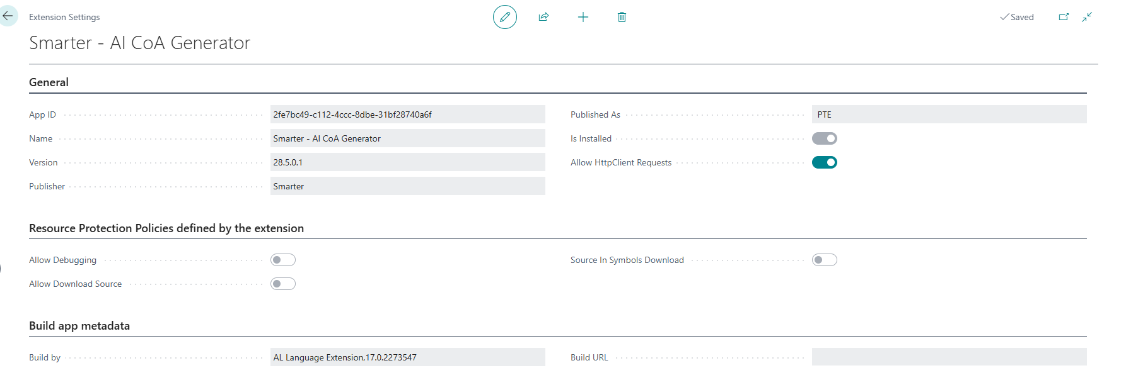
Task: Click the App ID field
Action: click(x=408, y=114)
